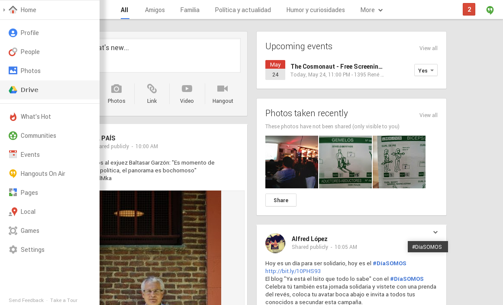Select the Photos sidebar icon
This screenshot has width=503, height=305.
pyautogui.click(x=30, y=70)
